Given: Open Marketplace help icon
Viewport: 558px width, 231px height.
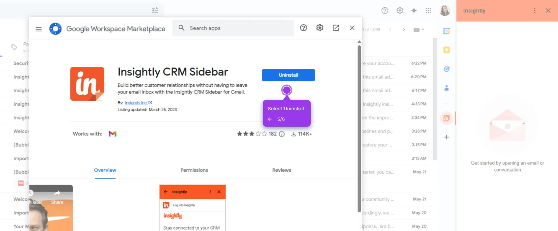Looking at the screenshot, I should [303, 28].
